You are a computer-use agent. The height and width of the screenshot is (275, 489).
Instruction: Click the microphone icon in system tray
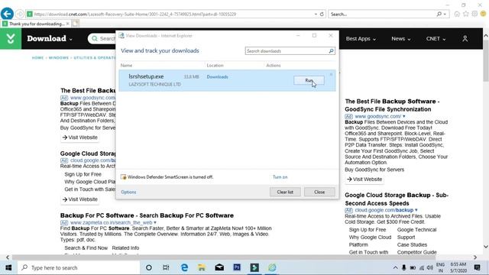click(x=404, y=267)
